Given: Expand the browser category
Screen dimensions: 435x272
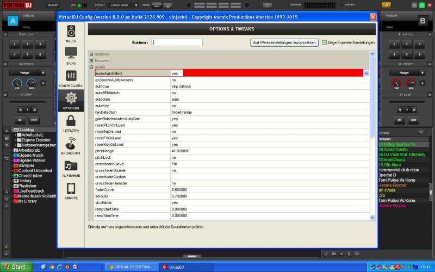Looking at the screenshot, I should [91, 61].
